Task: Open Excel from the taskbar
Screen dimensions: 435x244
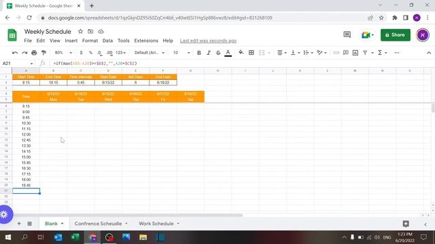Action: [75, 237]
